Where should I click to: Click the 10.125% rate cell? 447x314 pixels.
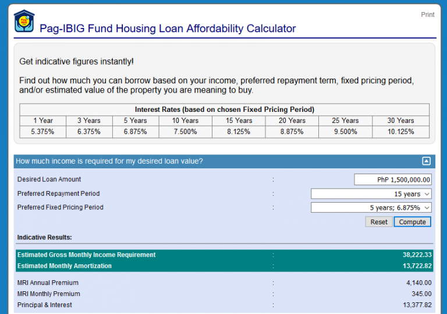[x=400, y=132]
